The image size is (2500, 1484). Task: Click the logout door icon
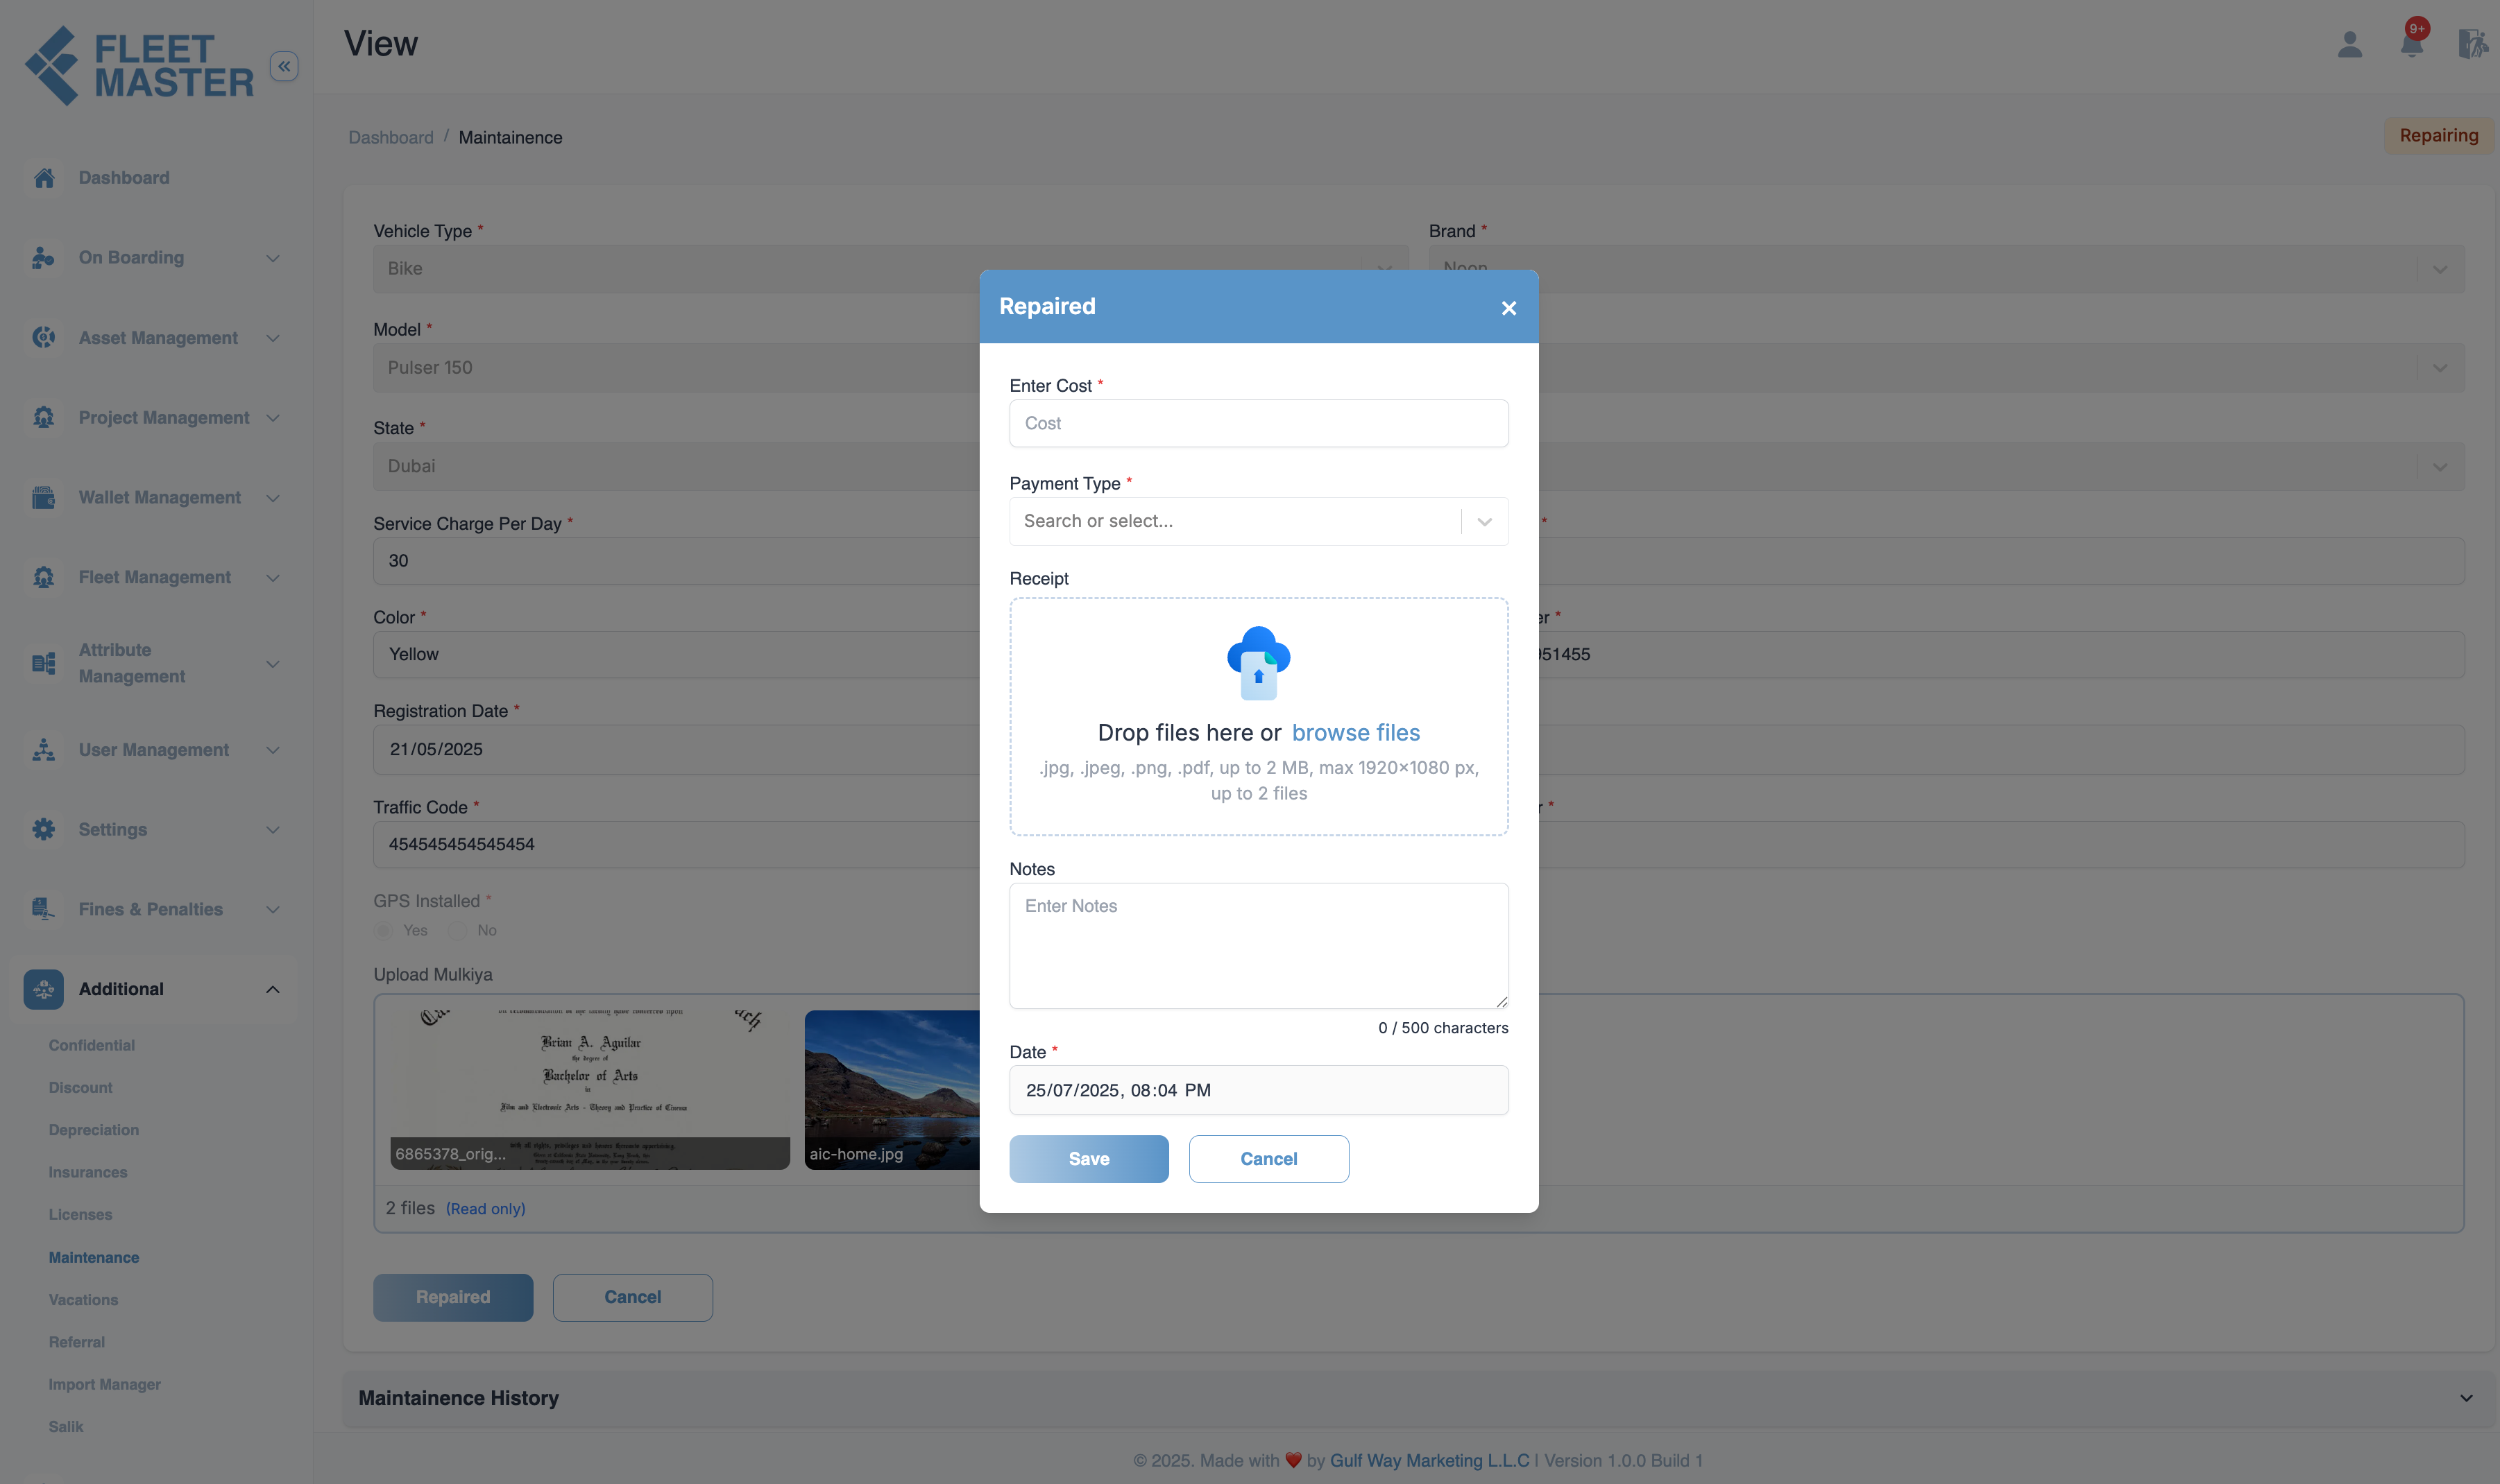tap(2472, 44)
